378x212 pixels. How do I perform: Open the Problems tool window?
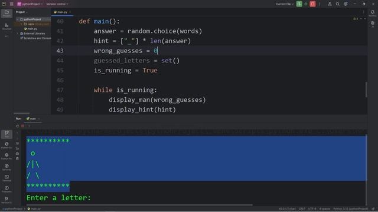point(6,189)
